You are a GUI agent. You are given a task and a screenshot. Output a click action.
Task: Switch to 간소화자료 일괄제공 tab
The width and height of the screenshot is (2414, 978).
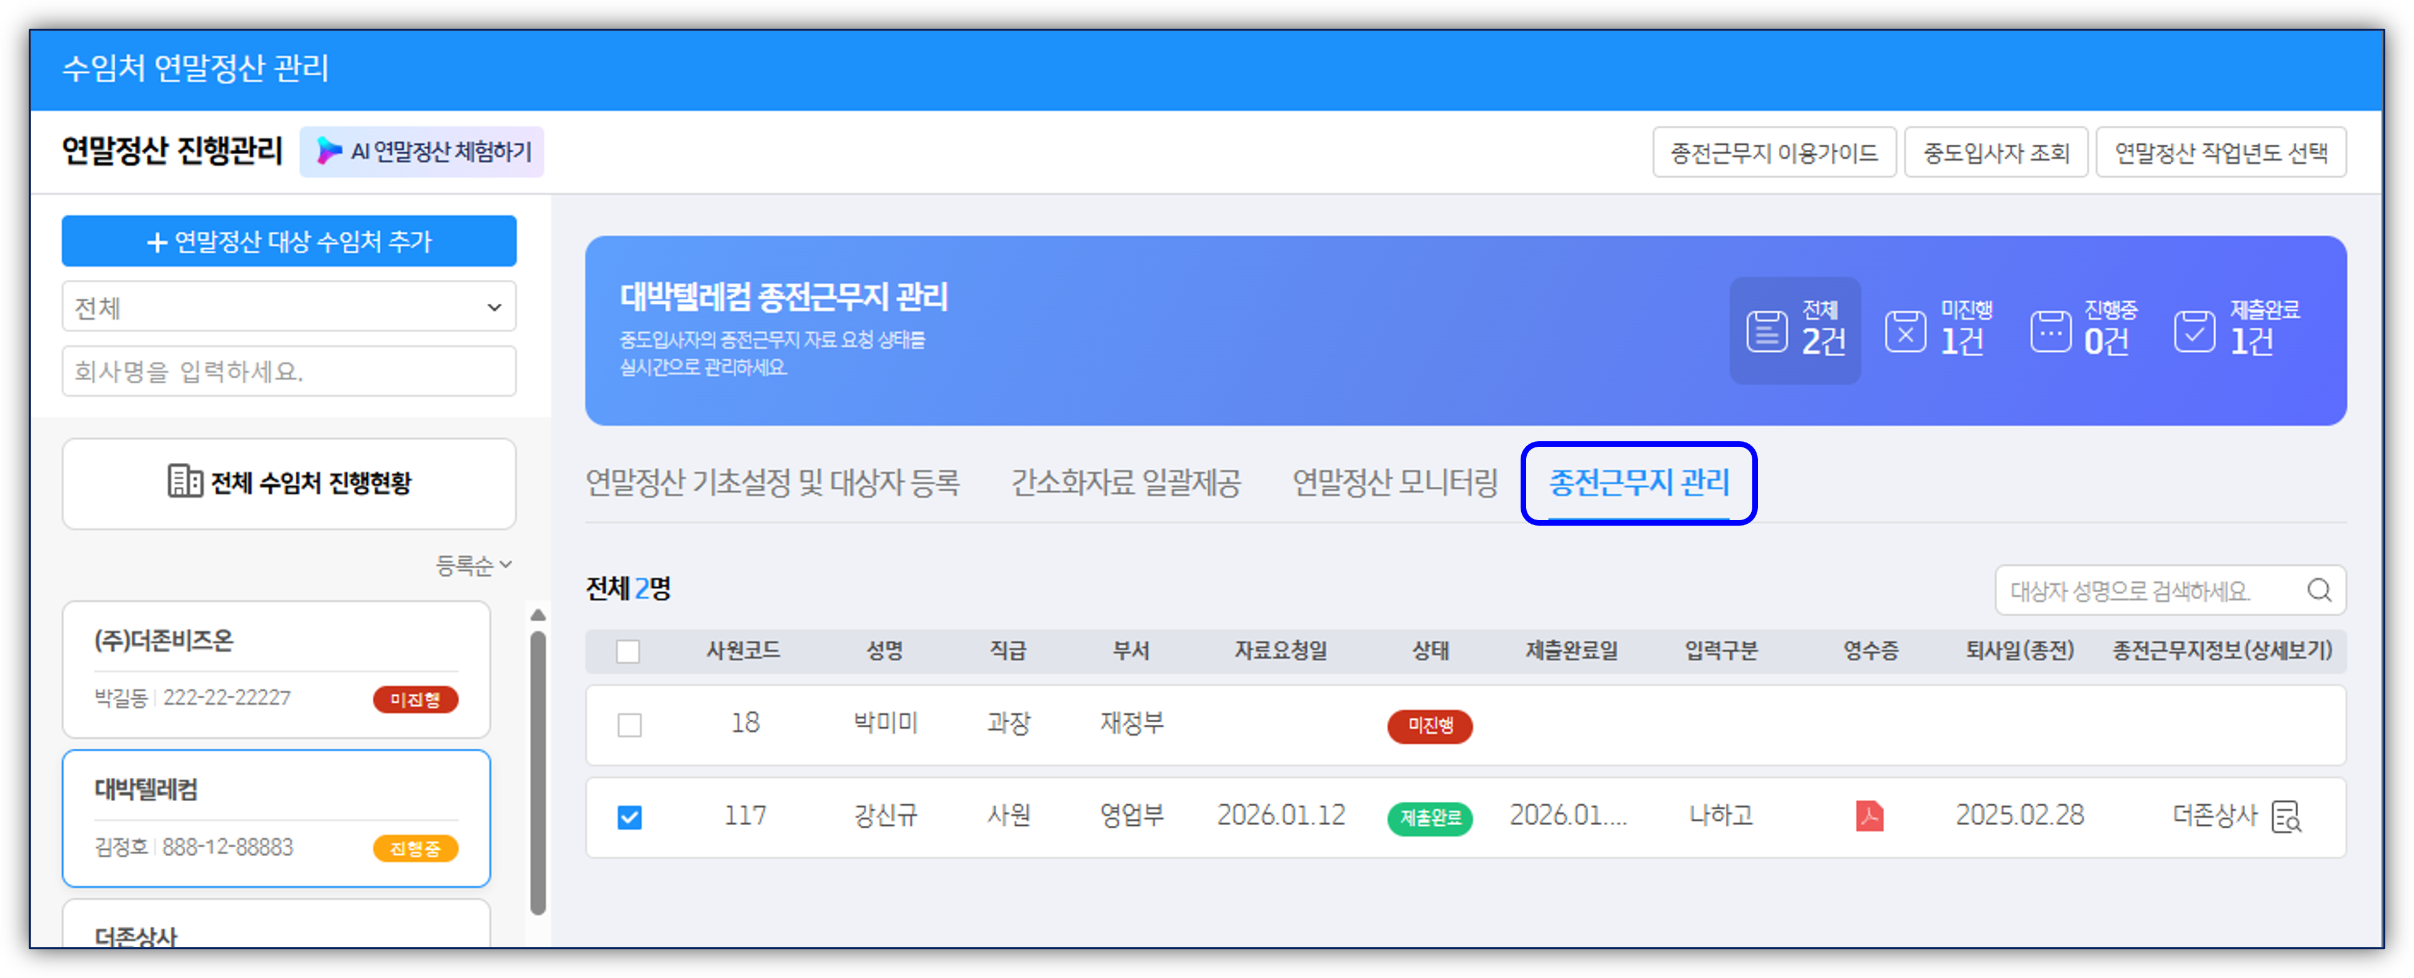1126,482
